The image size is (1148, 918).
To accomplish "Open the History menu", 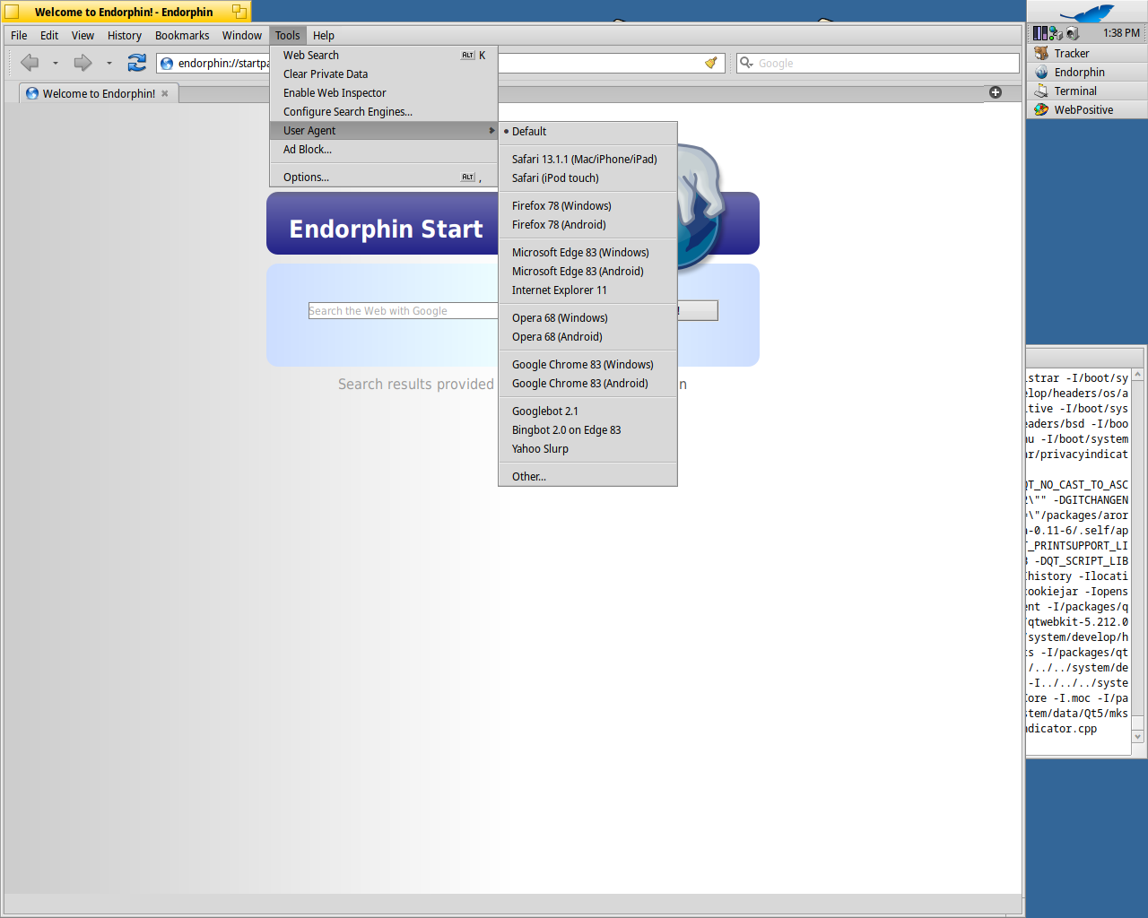I will click(x=125, y=36).
